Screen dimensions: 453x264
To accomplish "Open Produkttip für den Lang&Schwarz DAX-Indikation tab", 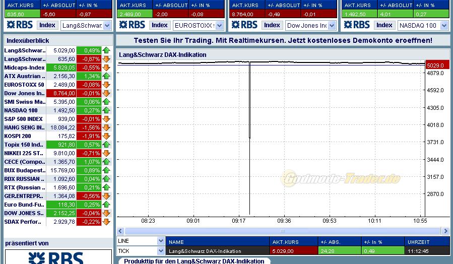I will (194, 261).
